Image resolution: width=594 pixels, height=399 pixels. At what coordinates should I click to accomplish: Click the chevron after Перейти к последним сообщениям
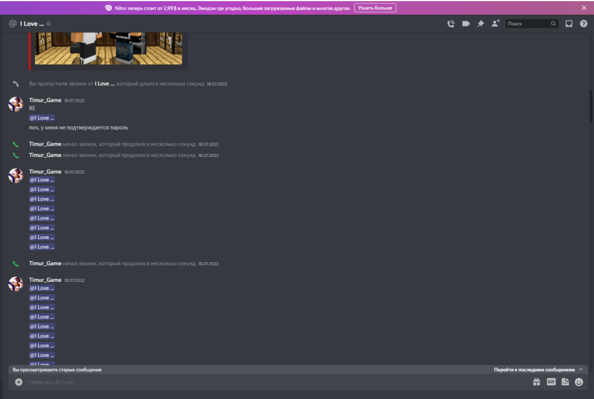(581, 369)
